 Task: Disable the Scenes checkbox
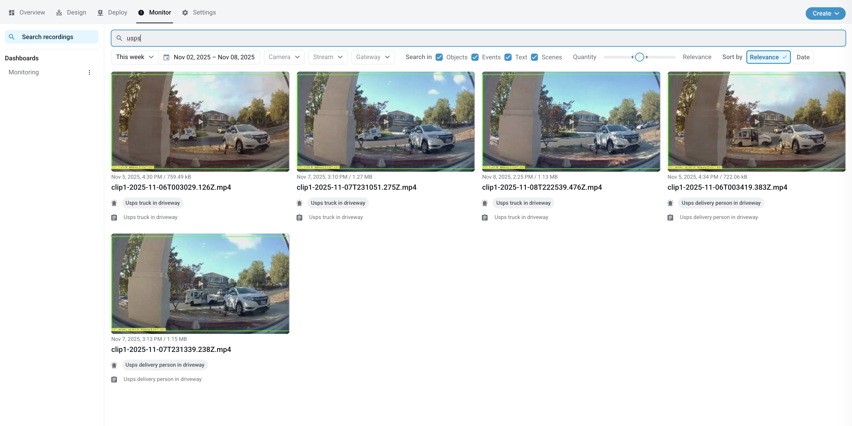pos(534,57)
